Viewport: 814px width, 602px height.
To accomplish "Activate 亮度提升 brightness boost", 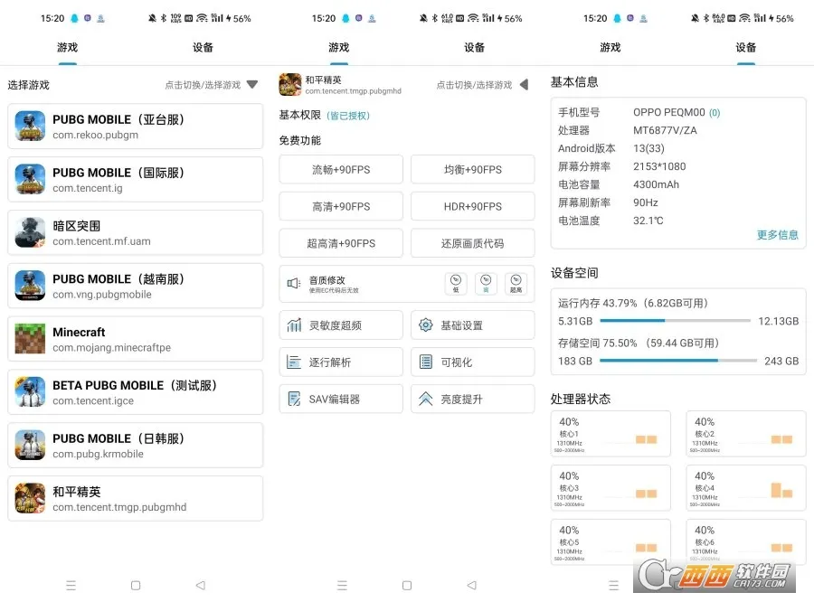I will coord(472,398).
